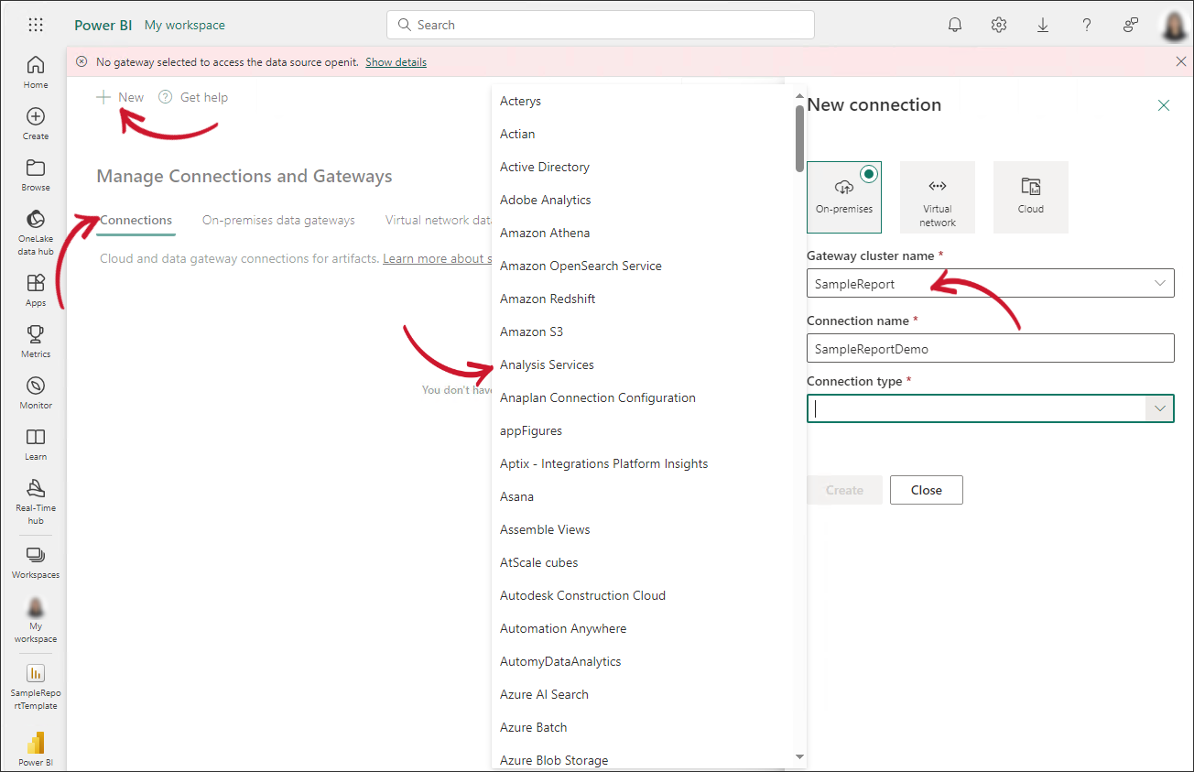The height and width of the screenshot is (772, 1194).
Task: Click the download arrow icon
Action: (1043, 25)
